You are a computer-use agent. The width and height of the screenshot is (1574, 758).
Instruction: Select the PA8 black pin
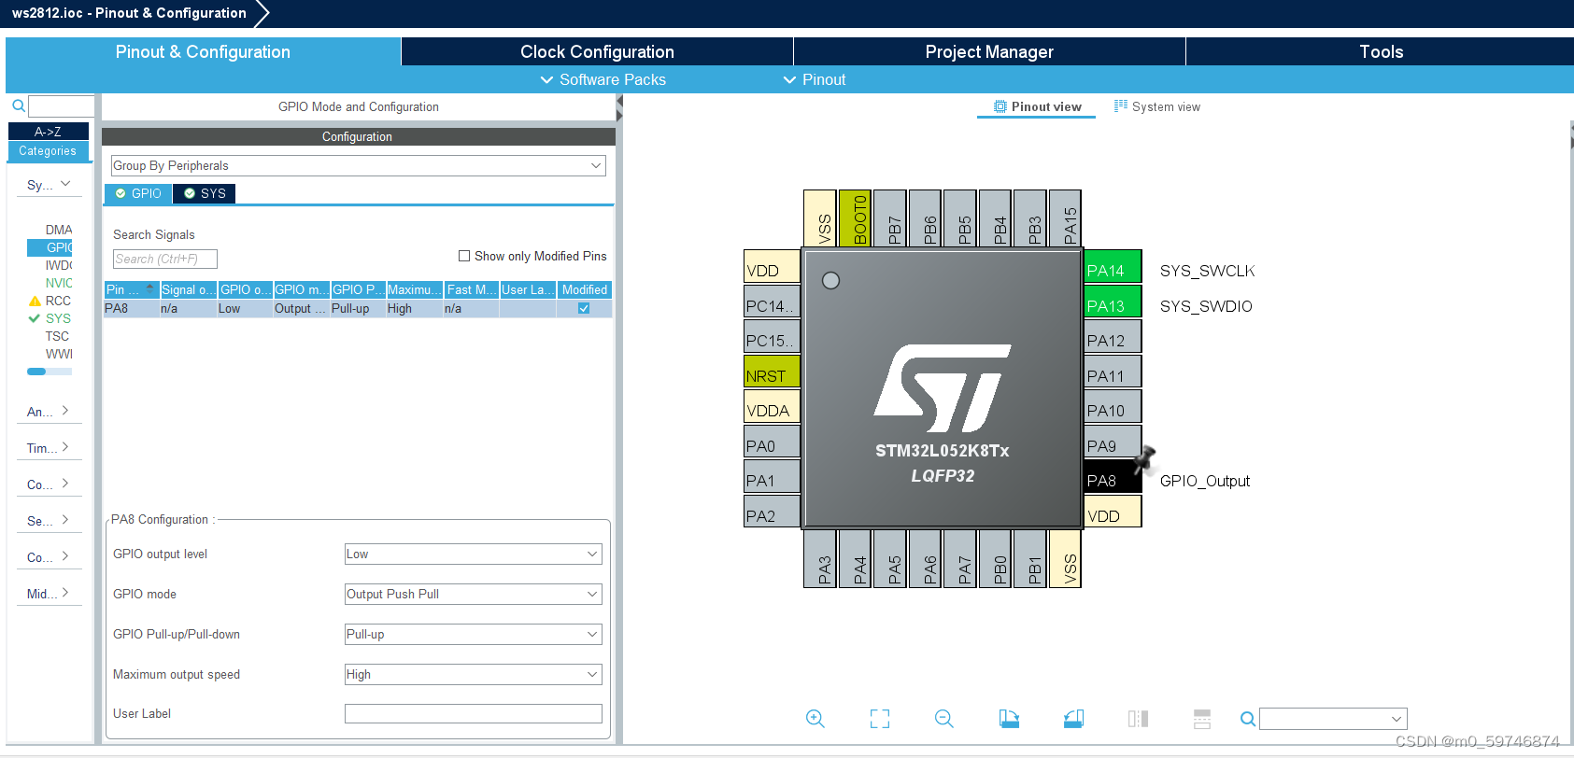[1113, 476]
